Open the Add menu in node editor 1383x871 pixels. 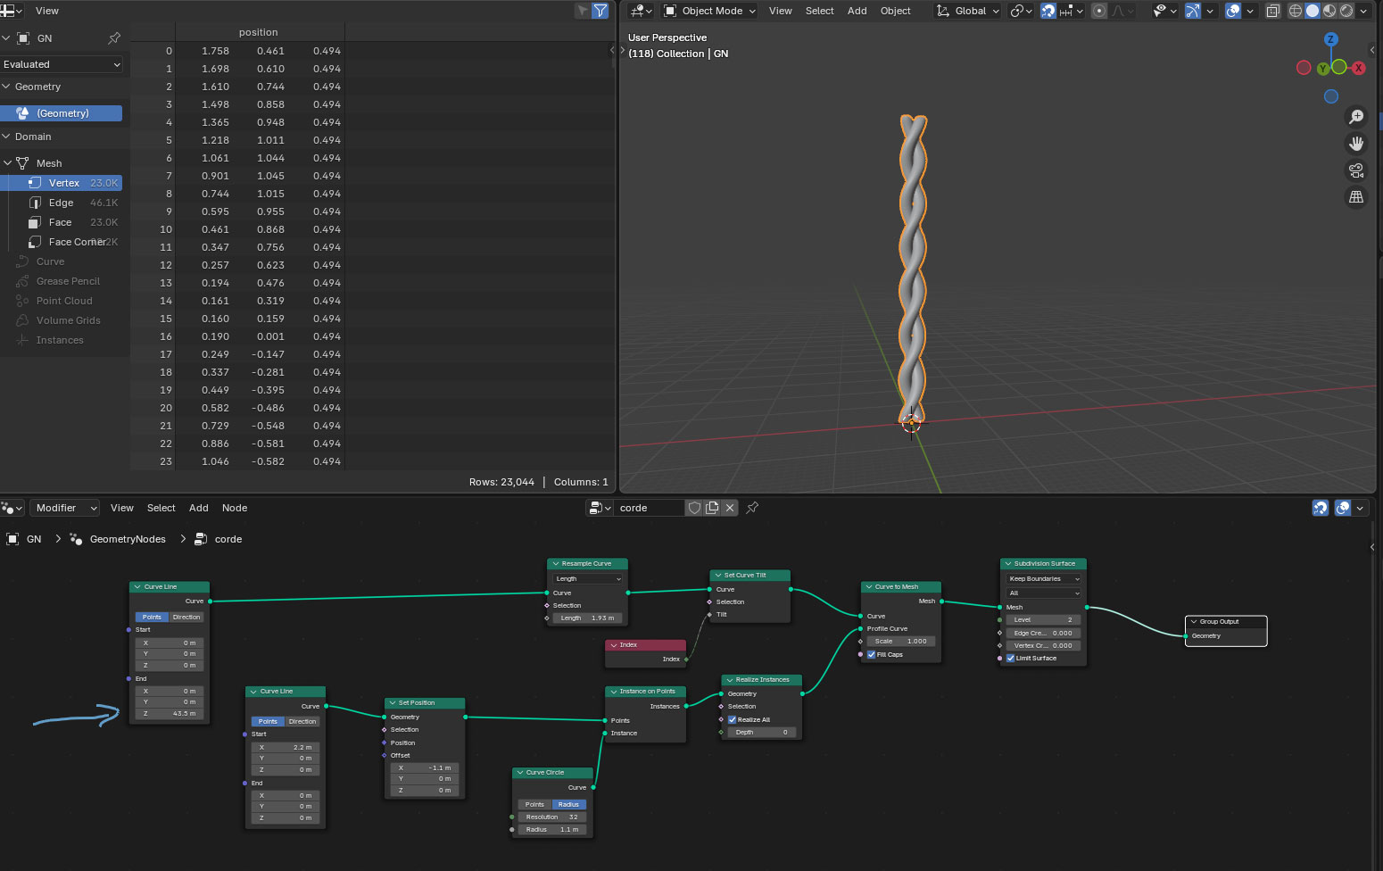[198, 508]
